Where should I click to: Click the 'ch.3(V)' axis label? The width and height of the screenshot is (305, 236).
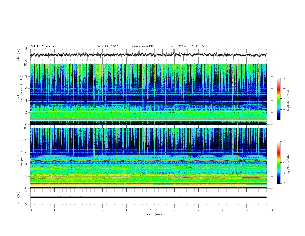18,198
